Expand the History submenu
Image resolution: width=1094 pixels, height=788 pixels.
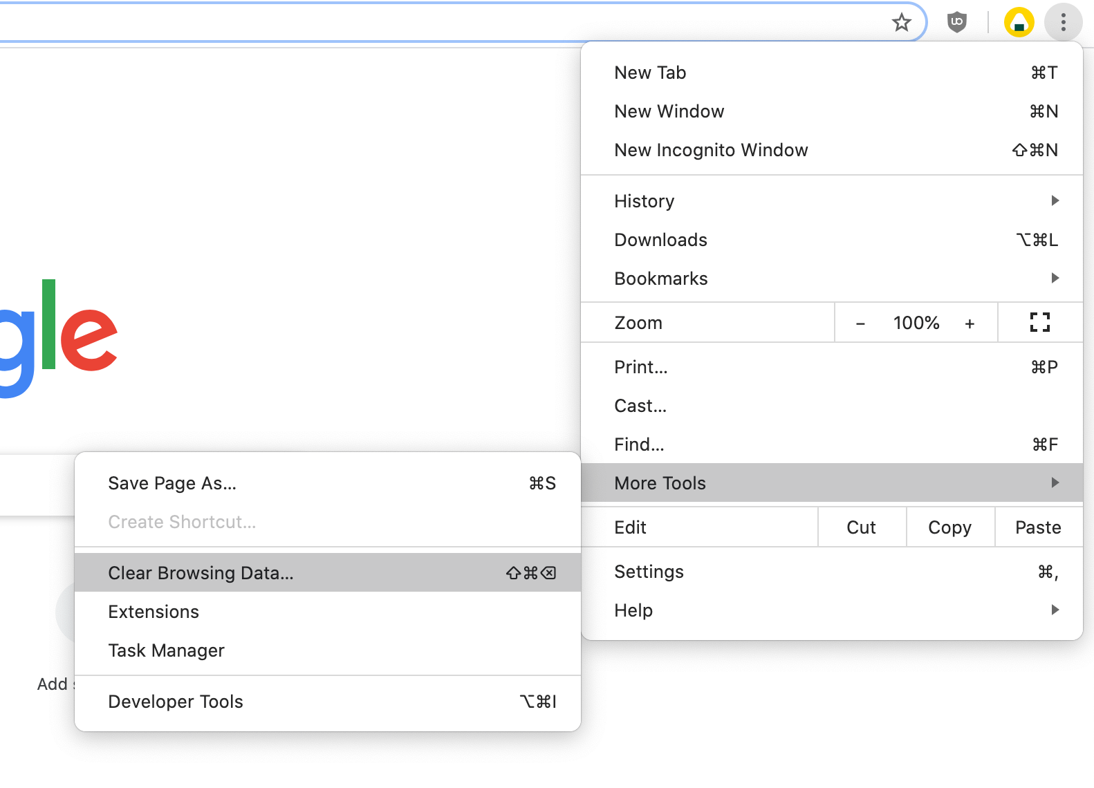832,201
